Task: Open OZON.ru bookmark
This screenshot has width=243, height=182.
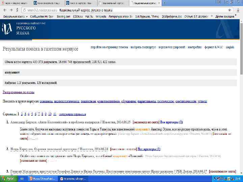Action: click(78, 17)
